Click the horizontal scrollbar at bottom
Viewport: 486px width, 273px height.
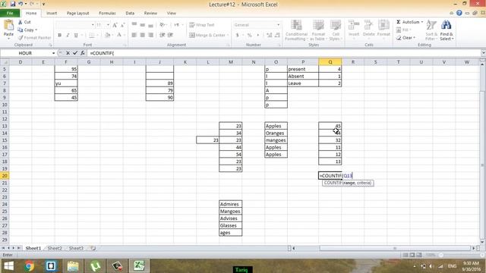(x=395, y=248)
